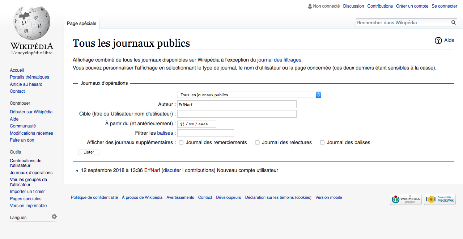Click the Avertissements footer link
Viewport: 463px width, 239px height.
click(x=180, y=197)
